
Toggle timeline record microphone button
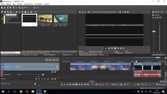click(62, 85)
